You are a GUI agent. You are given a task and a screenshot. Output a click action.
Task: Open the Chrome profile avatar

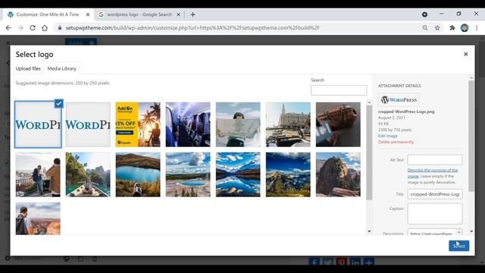coord(465,28)
